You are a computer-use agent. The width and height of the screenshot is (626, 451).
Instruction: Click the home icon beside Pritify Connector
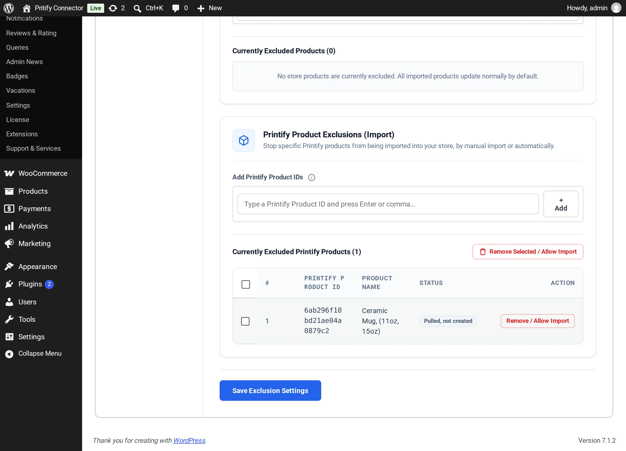(26, 8)
